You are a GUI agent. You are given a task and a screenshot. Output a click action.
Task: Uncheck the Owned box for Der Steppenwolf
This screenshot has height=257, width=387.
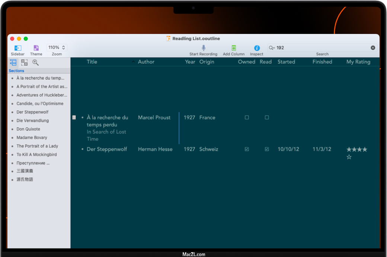click(x=247, y=149)
